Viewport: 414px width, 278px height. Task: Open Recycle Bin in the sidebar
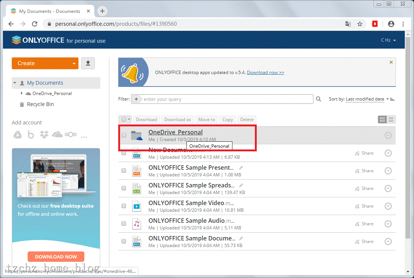[x=41, y=104]
